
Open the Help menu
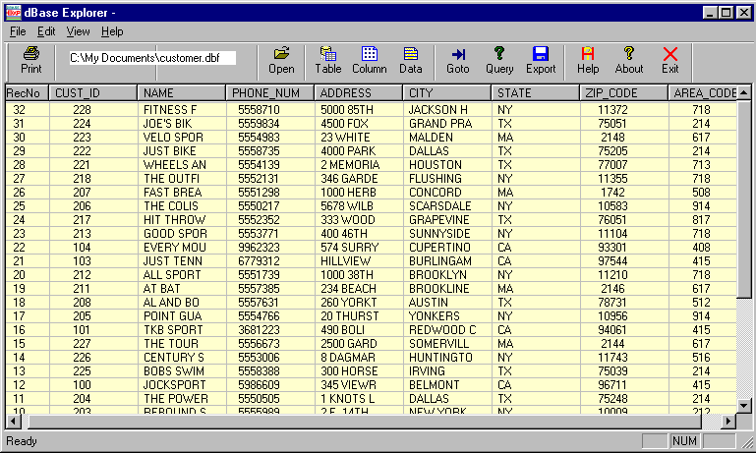[112, 31]
